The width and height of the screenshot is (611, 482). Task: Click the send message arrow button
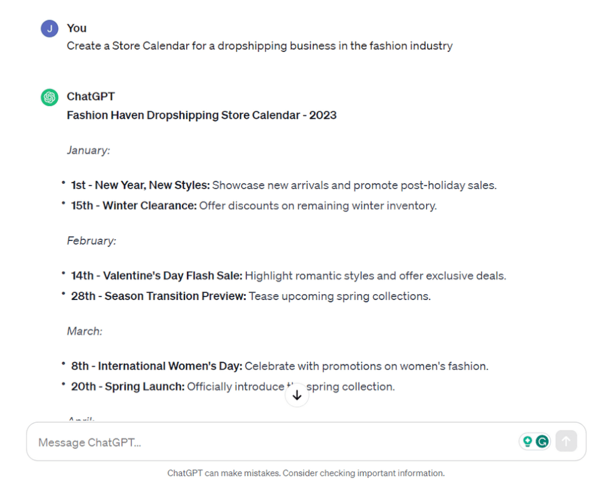coord(566,441)
